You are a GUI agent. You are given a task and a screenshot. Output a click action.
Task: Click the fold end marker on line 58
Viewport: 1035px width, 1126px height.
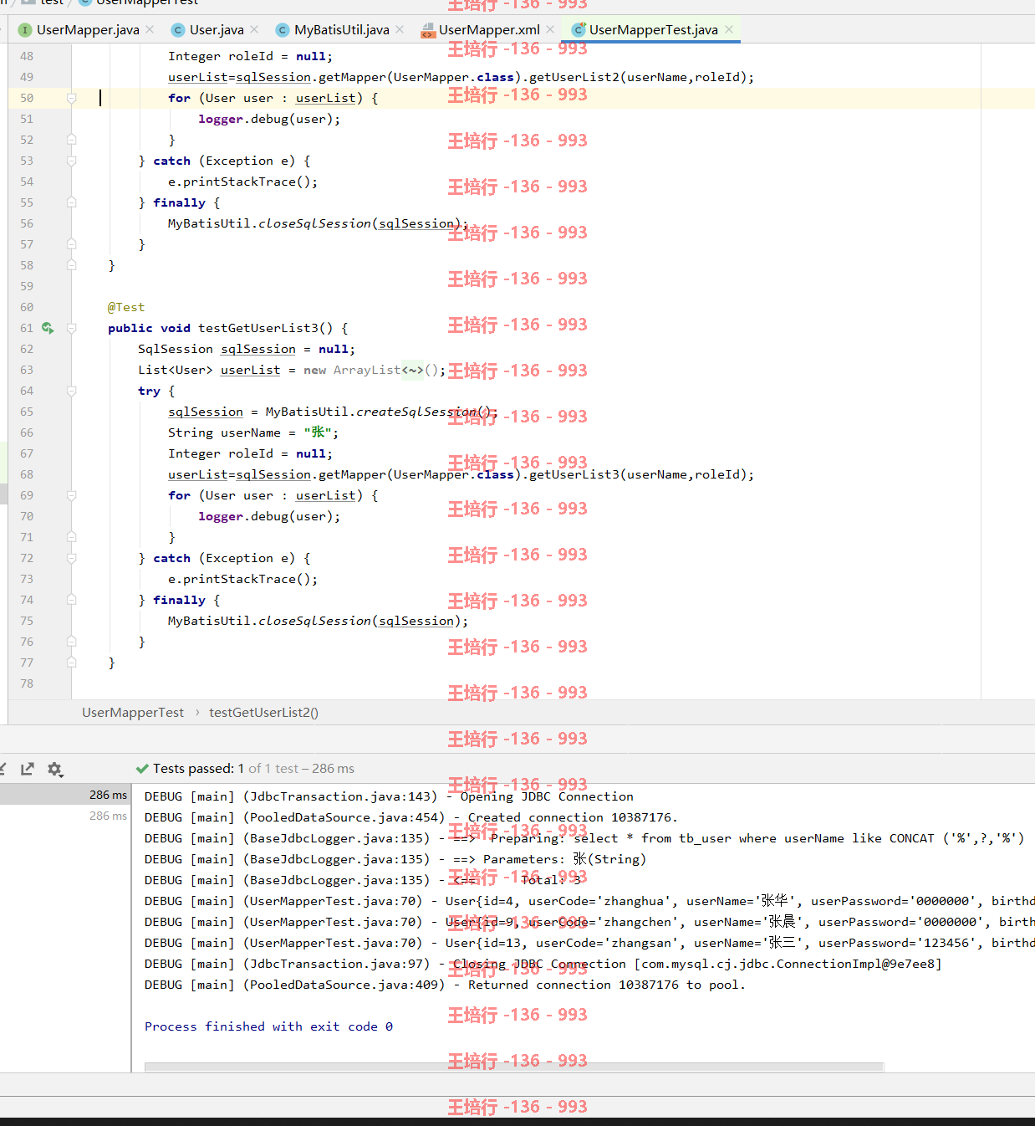[71, 265]
